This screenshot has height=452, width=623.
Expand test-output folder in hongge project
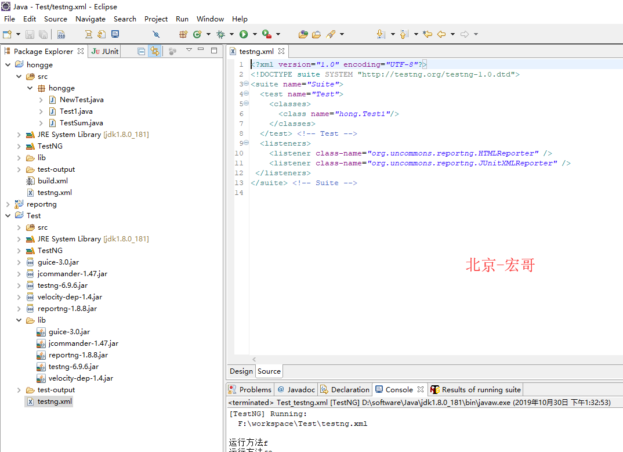pyautogui.click(x=19, y=169)
